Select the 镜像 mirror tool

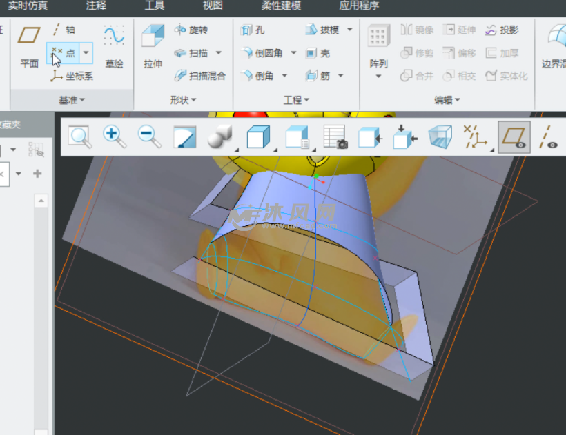coord(417,30)
